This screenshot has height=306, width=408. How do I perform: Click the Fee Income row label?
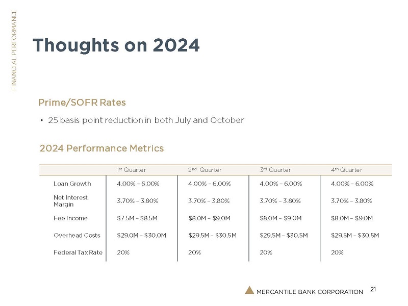[70, 218]
